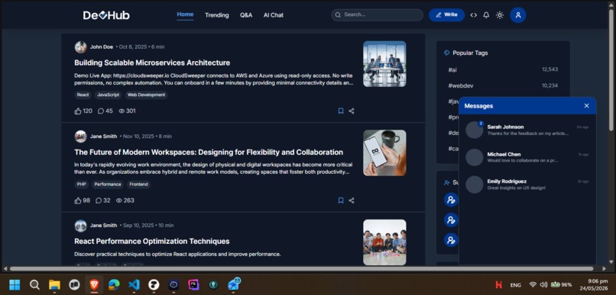Viewport: 616px width, 295px height.
Task: Select the JavaScript tag
Action: coord(108,95)
